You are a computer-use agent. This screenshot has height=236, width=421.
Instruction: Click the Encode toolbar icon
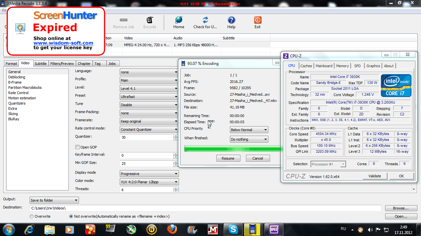click(150, 20)
